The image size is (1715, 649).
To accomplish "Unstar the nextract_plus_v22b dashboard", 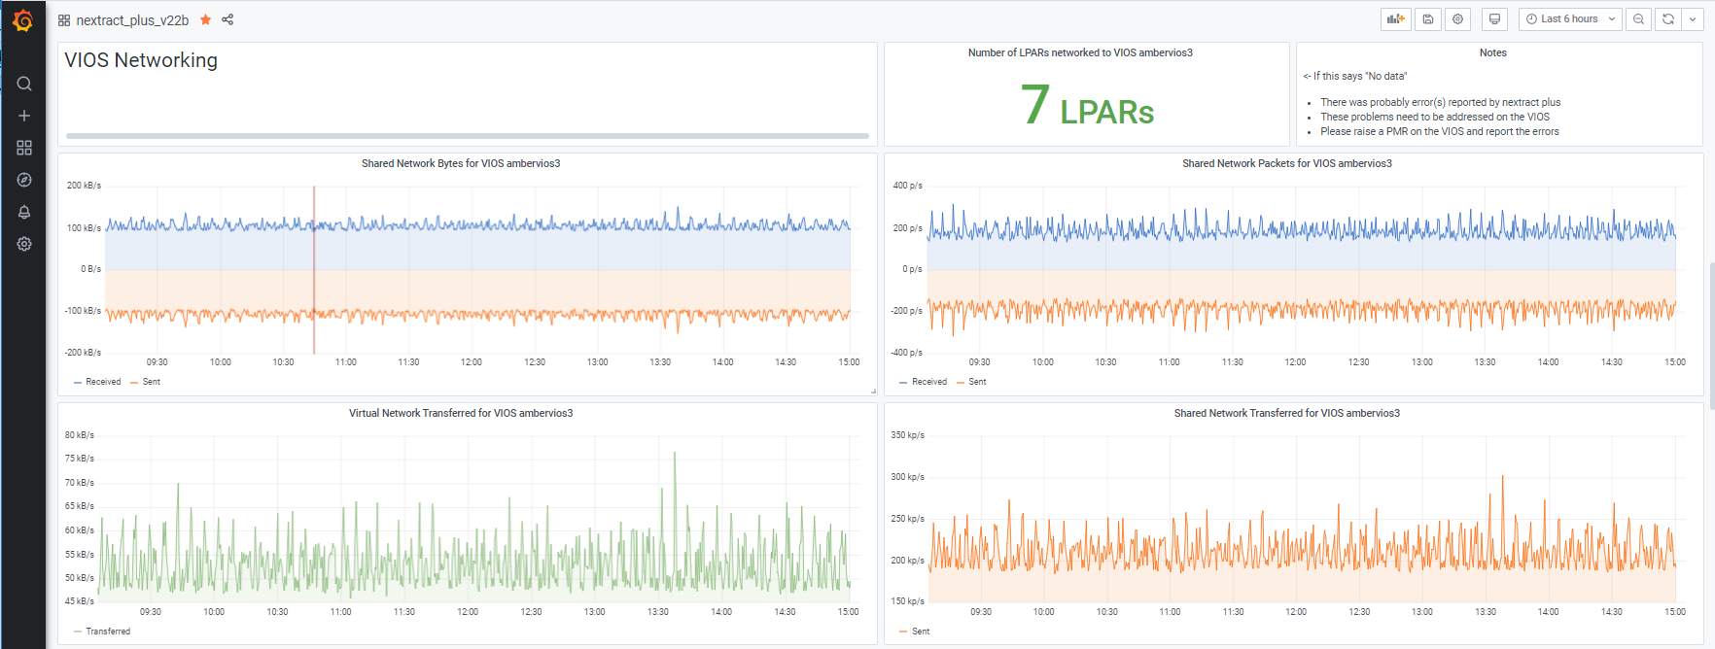I will pyautogui.click(x=205, y=19).
